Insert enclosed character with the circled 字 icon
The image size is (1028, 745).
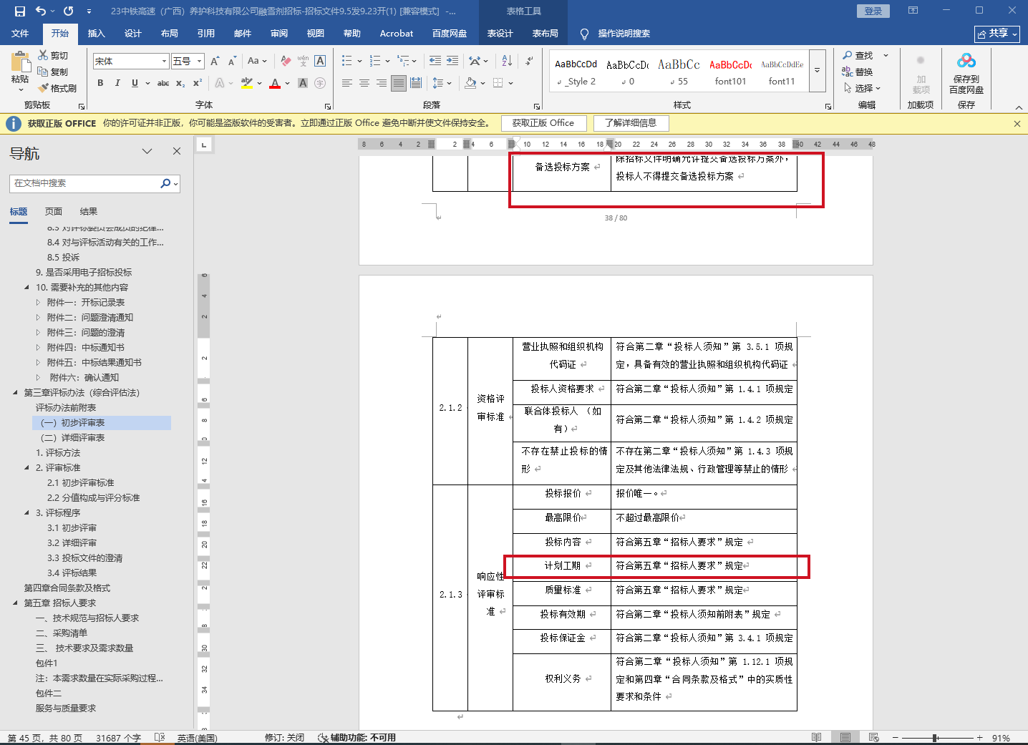coord(320,83)
